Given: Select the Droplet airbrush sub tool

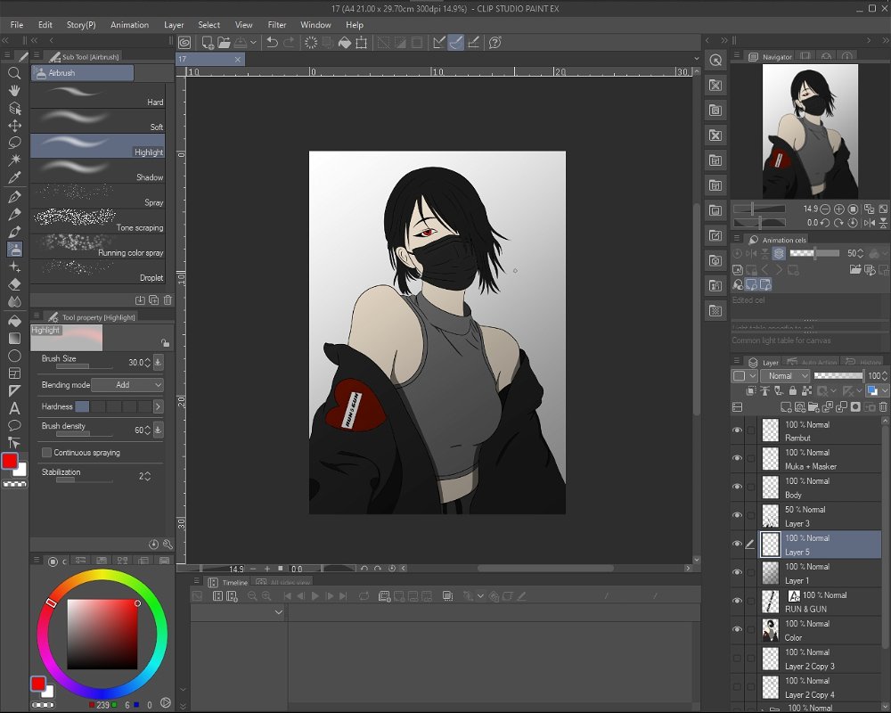Looking at the screenshot, I should (98, 271).
